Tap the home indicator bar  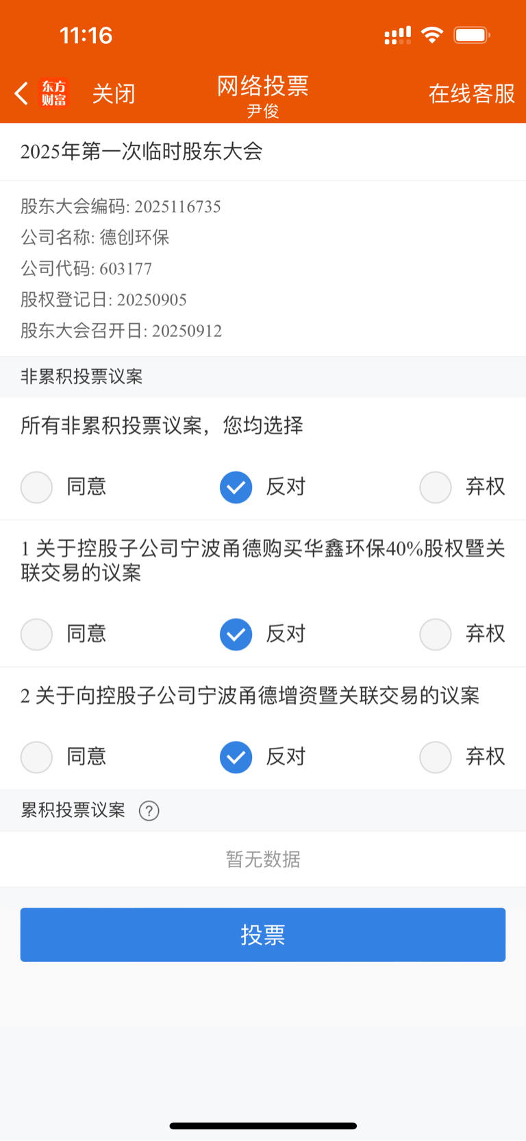point(263,1125)
